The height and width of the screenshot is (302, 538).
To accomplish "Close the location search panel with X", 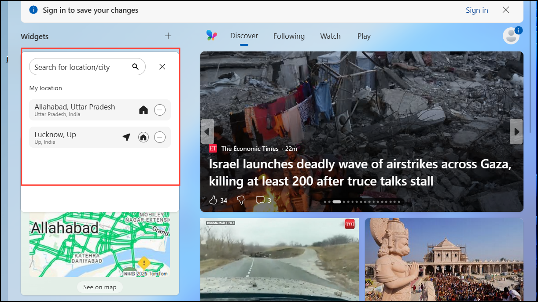I will pos(162,66).
